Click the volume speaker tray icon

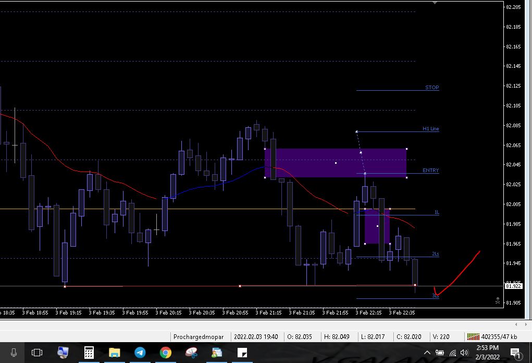click(464, 353)
